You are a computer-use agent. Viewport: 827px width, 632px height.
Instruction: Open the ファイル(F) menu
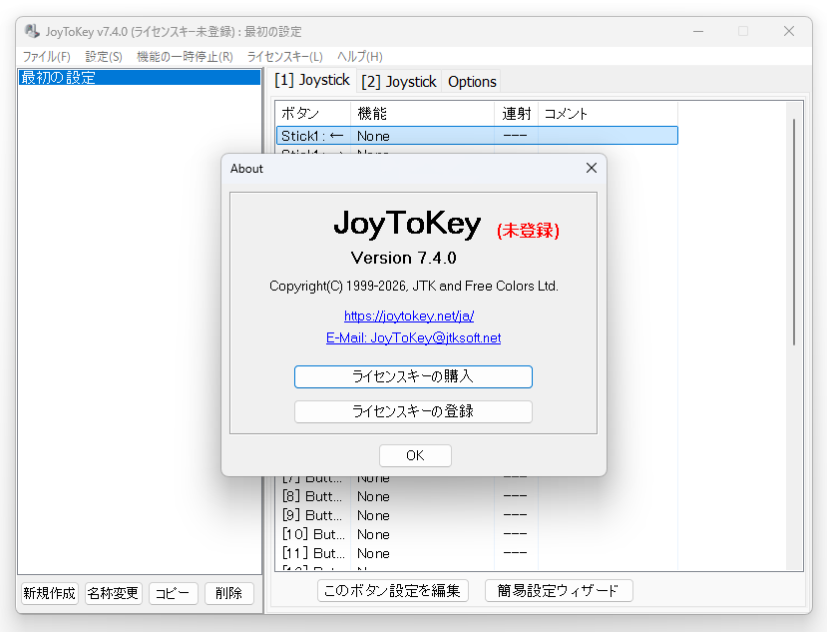(x=47, y=57)
